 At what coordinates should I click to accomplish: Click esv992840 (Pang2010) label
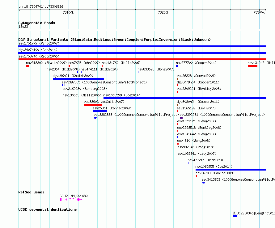(196, 147)
